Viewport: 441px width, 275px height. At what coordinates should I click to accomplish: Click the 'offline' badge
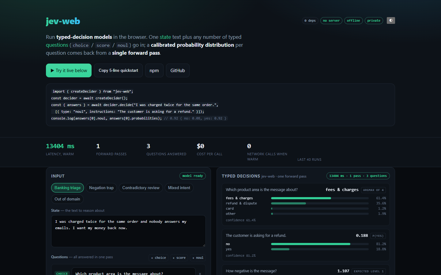click(353, 20)
